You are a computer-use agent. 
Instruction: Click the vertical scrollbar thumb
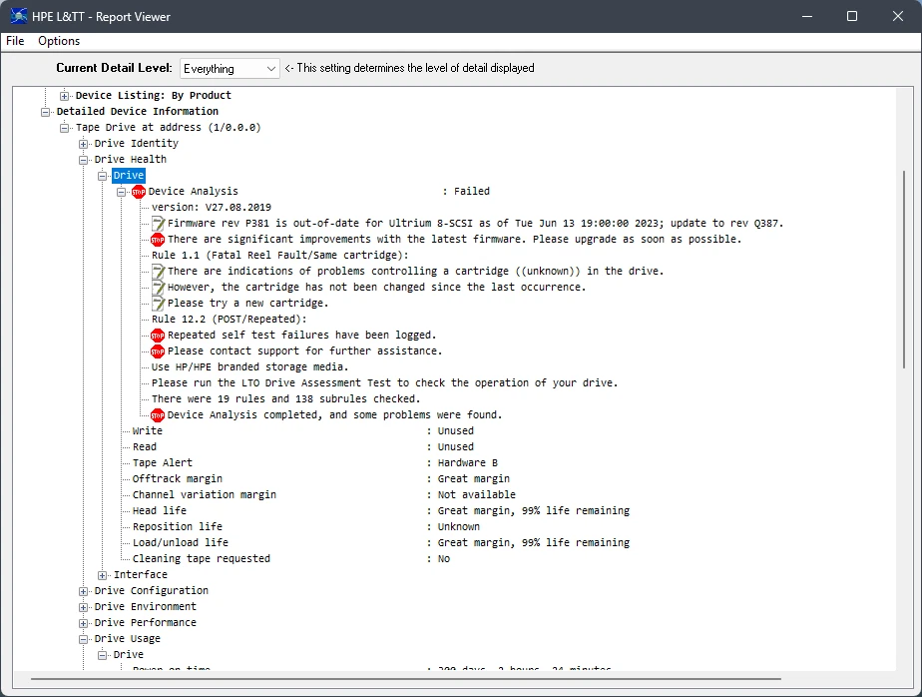[x=904, y=270]
